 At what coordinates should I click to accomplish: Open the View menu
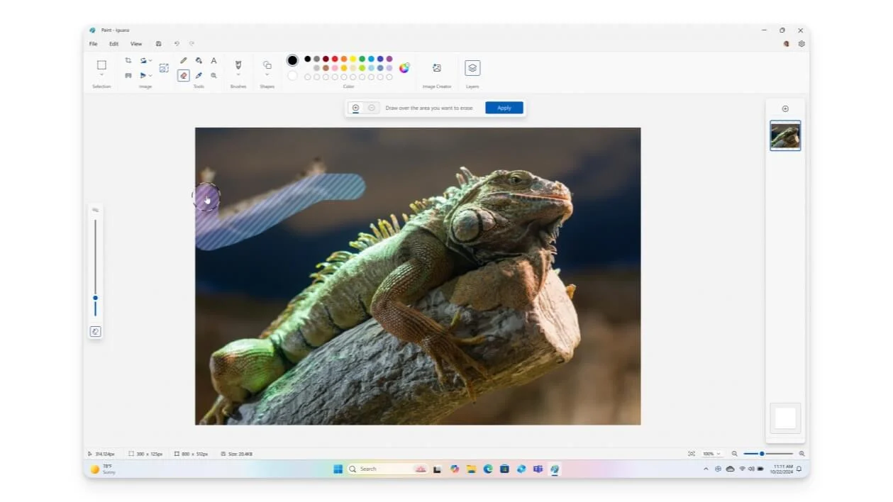pyautogui.click(x=135, y=44)
